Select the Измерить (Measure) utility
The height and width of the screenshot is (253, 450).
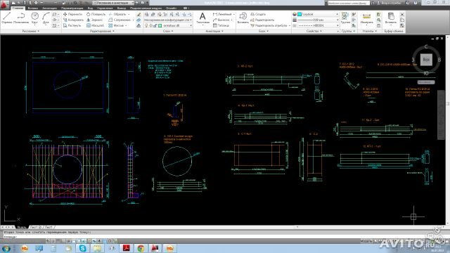coord(367,18)
